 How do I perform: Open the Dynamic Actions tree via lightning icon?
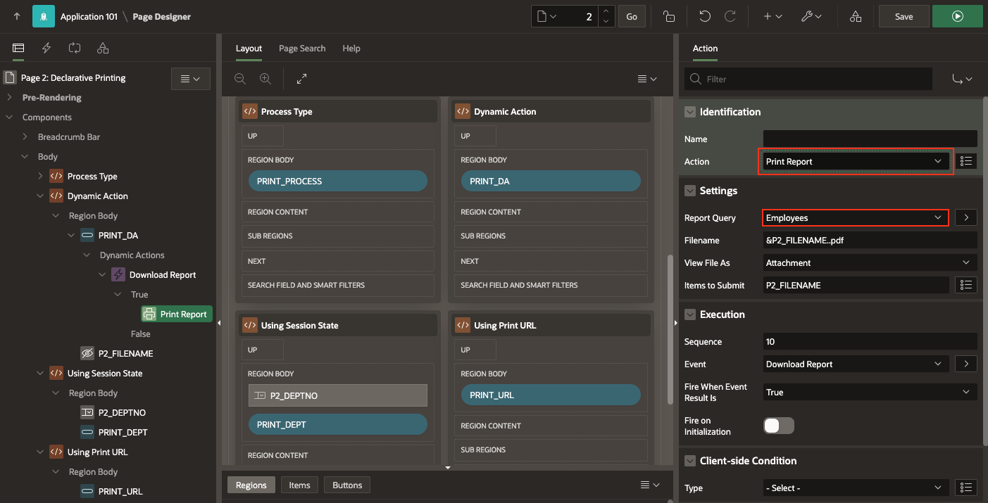click(45, 48)
